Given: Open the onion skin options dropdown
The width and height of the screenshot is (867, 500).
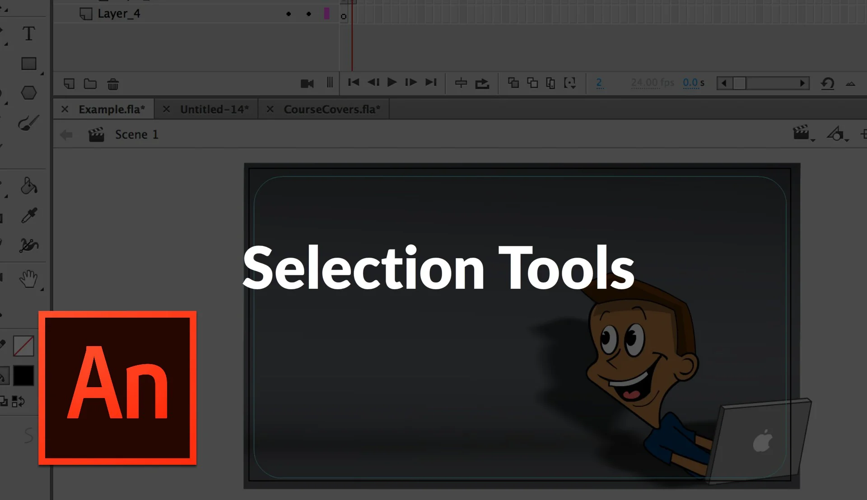Looking at the screenshot, I should point(570,83).
